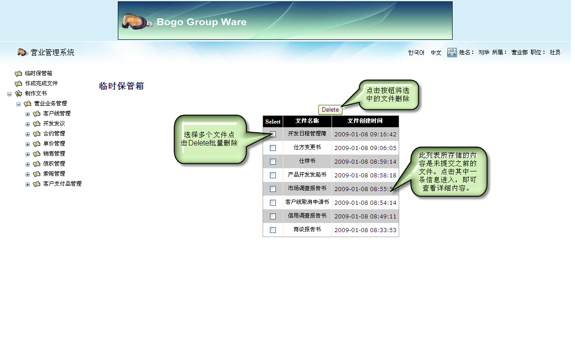Check the box for 开发日程管理簿
This screenshot has height=342, width=575.
pyautogui.click(x=273, y=134)
